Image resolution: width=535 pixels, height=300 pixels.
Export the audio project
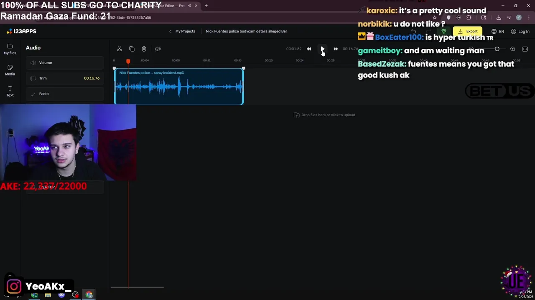(x=467, y=31)
